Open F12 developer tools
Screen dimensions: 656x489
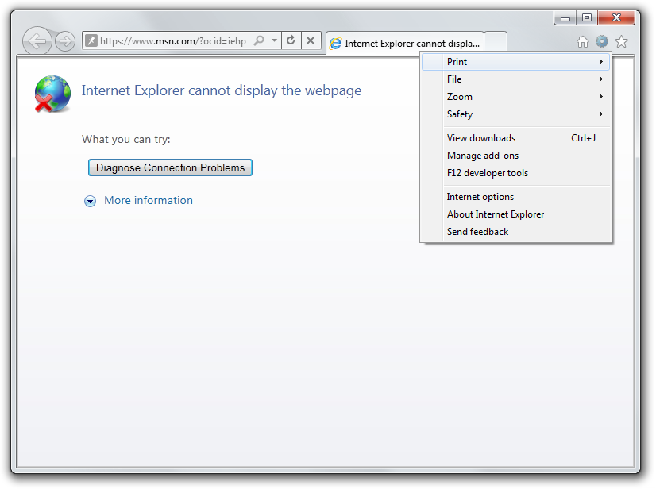tap(515, 173)
